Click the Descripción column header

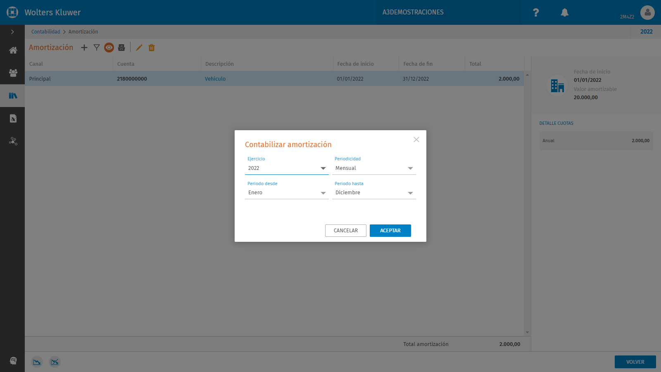267,64
